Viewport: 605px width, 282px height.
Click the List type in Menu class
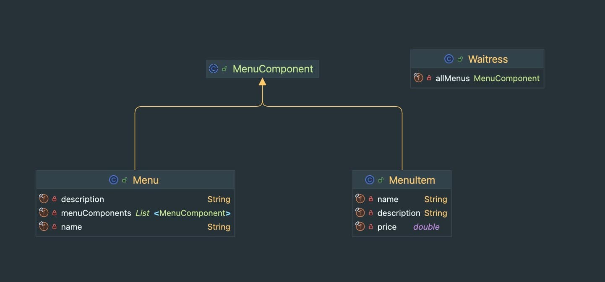tap(142, 213)
